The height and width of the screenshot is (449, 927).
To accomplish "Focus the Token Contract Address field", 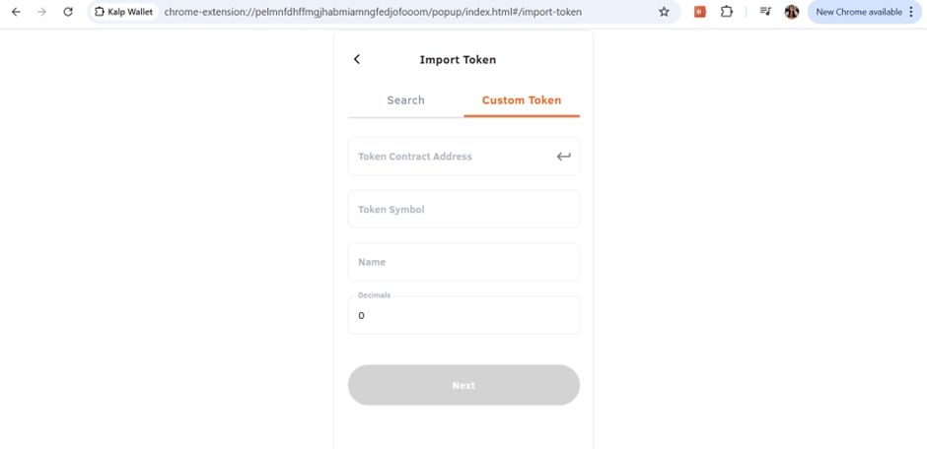I will coord(449,157).
